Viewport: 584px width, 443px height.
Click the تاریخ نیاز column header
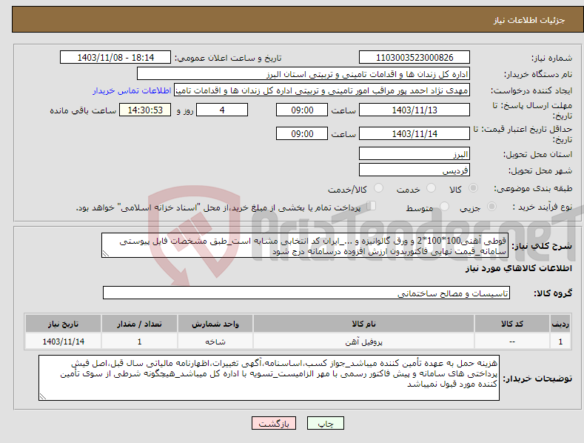pos(64,324)
